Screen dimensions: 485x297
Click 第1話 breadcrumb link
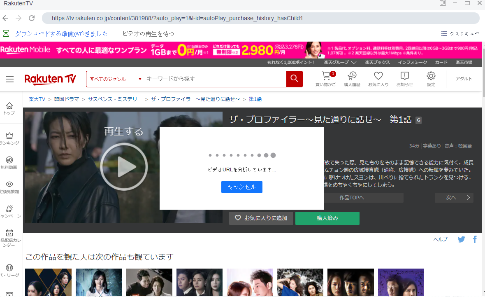tap(255, 99)
